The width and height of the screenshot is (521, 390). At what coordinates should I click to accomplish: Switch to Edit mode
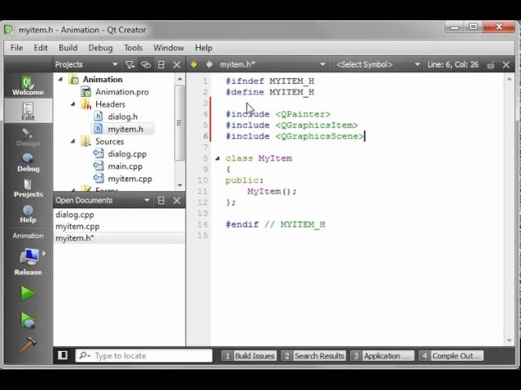(28, 111)
